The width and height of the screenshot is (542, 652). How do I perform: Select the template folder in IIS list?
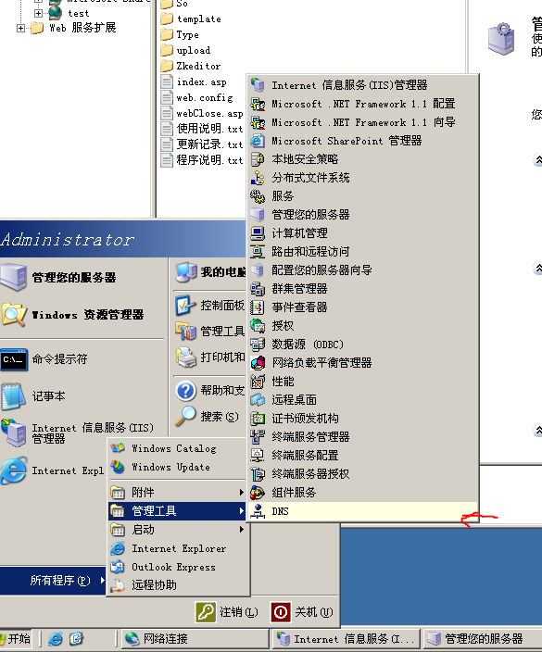[191, 19]
